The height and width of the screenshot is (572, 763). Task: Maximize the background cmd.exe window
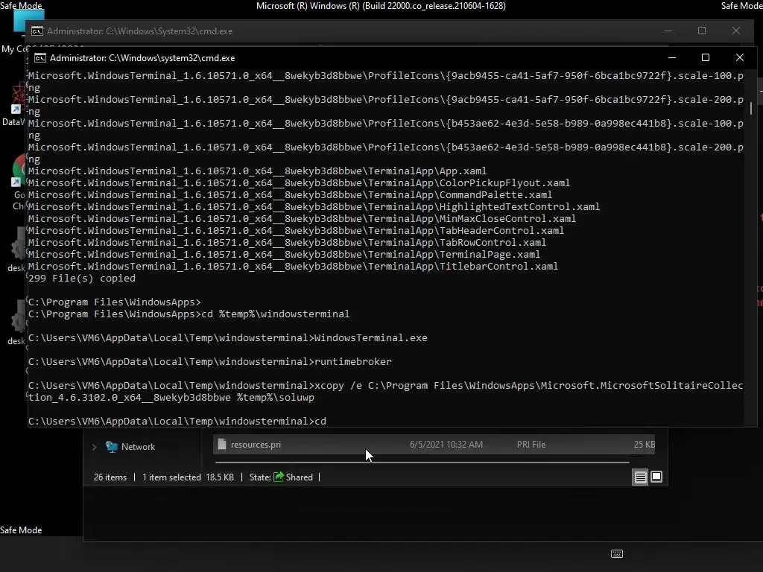702,31
